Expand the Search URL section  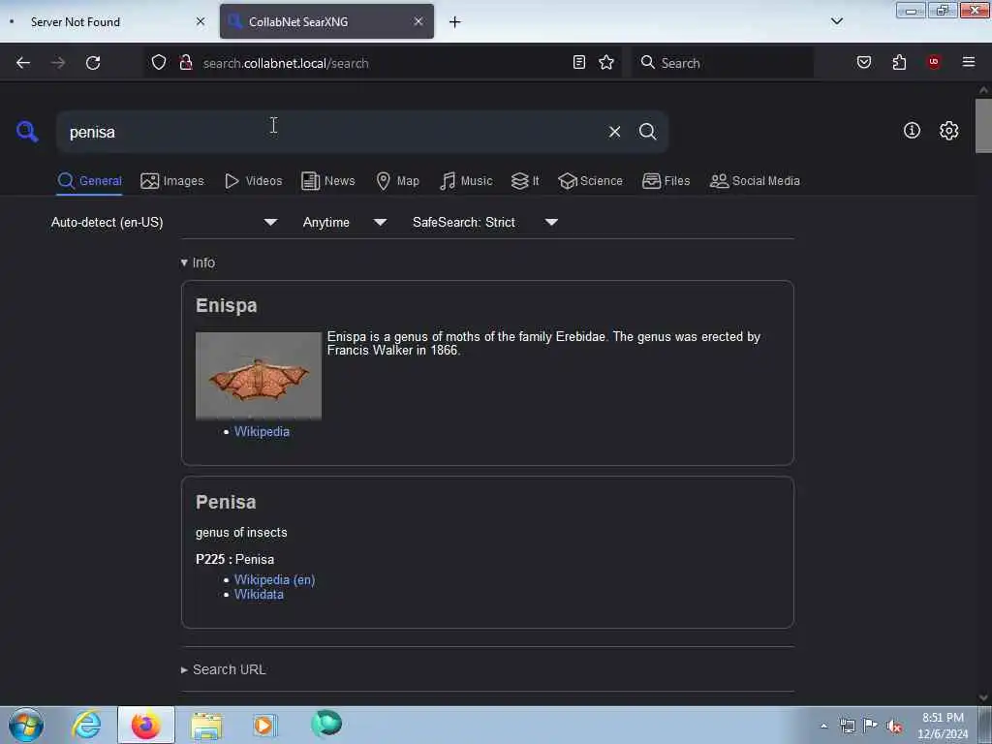point(224,669)
